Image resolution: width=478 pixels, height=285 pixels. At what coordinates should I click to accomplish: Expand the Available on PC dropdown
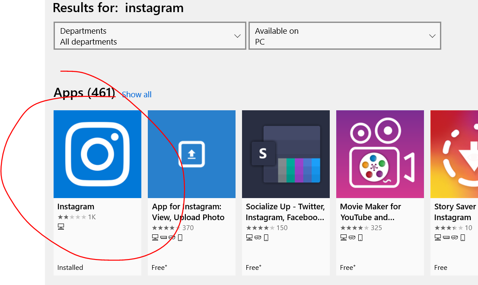tap(345, 36)
